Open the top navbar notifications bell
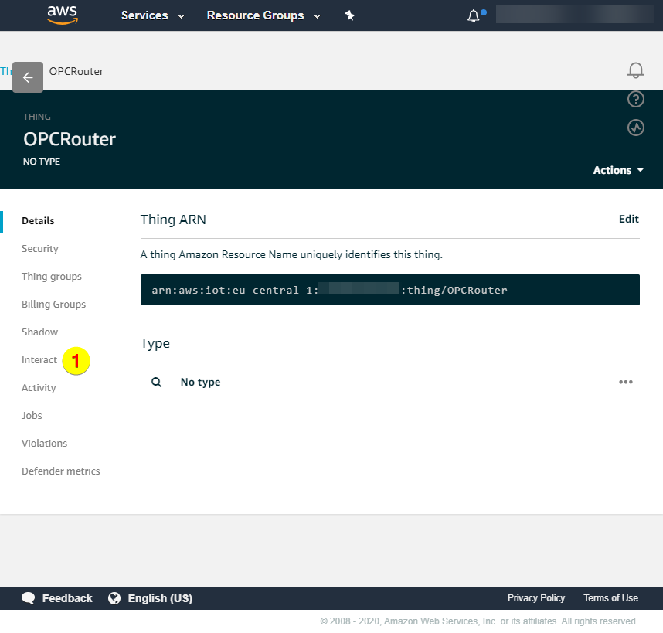Viewport: 663px width, 633px height. tap(474, 15)
